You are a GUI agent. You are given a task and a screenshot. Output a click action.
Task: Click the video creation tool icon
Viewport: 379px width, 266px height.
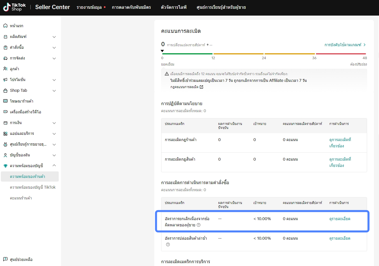point(5,112)
